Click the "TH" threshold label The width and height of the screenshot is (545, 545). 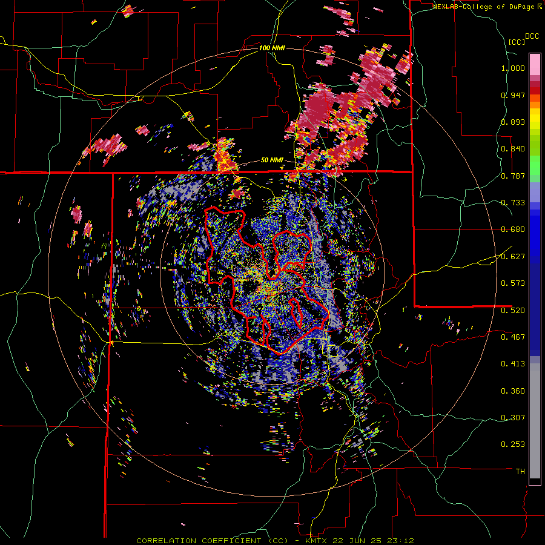520,472
